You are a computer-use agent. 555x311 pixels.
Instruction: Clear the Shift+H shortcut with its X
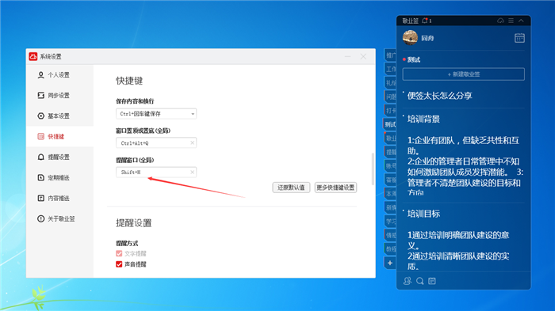[192, 172]
